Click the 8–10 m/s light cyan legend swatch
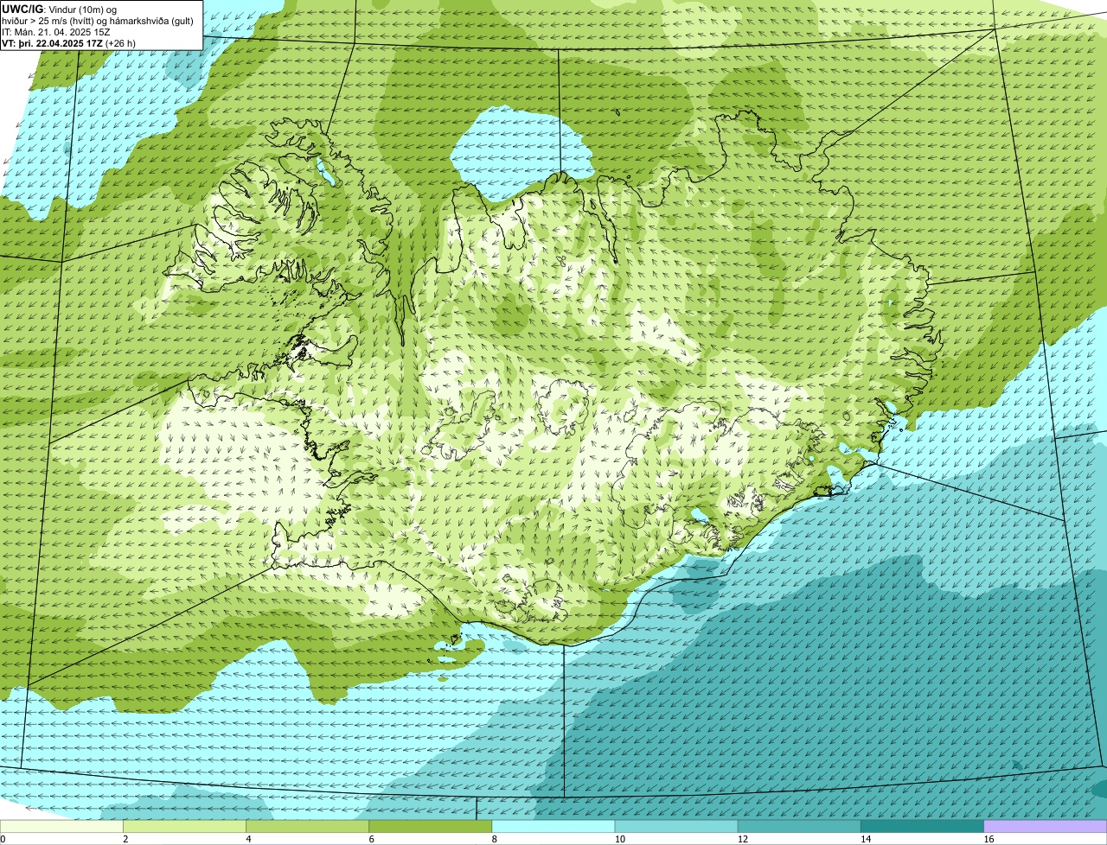The width and height of the screenshot is (1107, 845). 553,826
